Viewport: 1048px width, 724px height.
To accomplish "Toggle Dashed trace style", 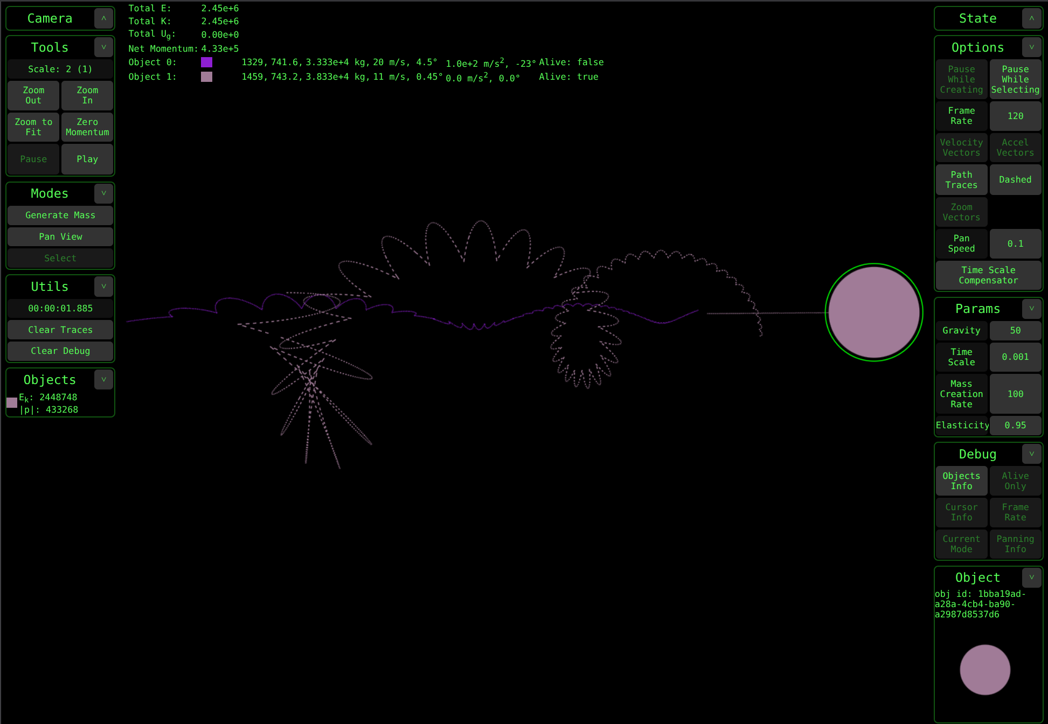I will pyautogui.click(x=1016, y=180).
